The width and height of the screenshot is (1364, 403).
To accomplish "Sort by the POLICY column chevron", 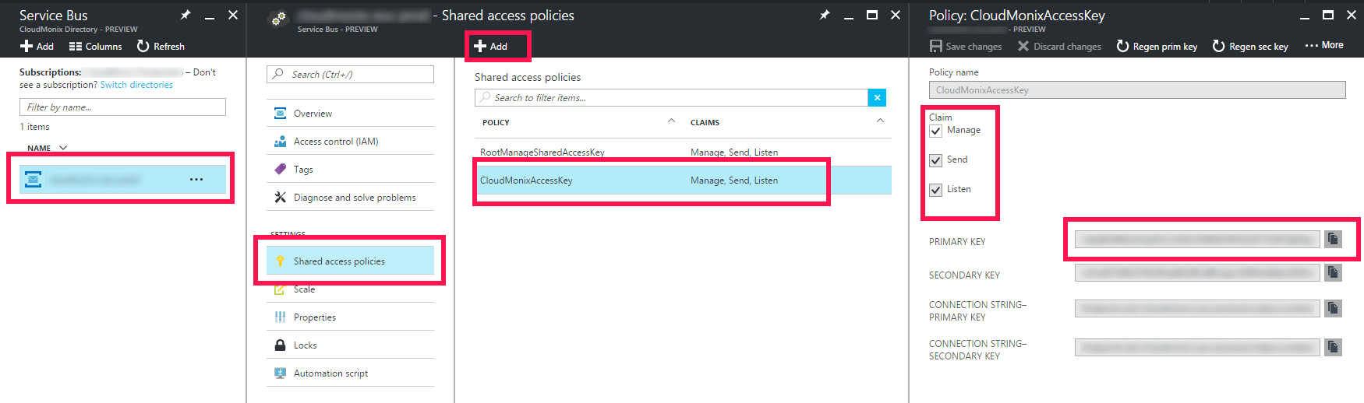I will click(x=671, y=121).
